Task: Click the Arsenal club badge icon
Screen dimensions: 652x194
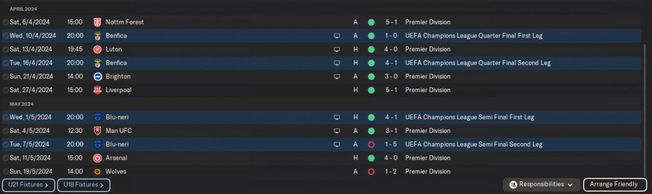Action: (97, 158)
